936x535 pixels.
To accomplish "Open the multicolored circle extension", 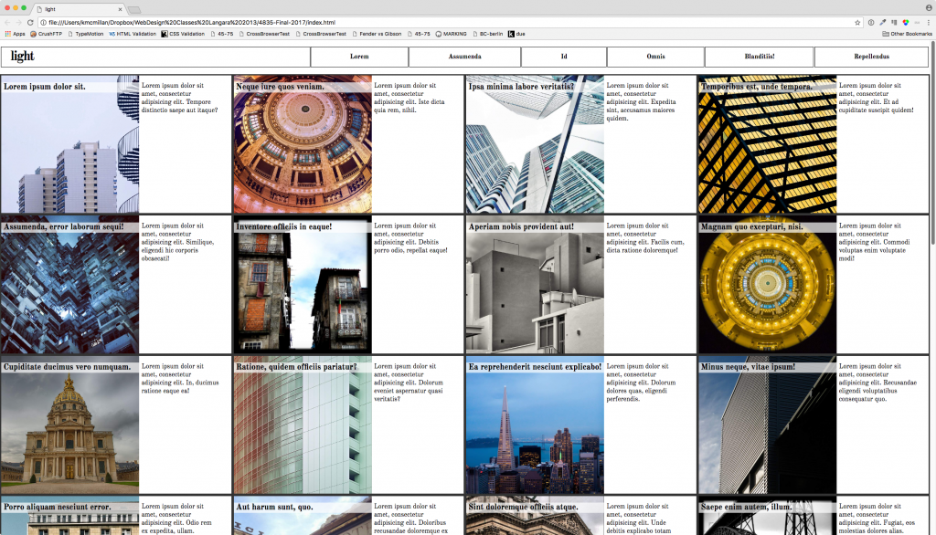I will tap(906, 23).
